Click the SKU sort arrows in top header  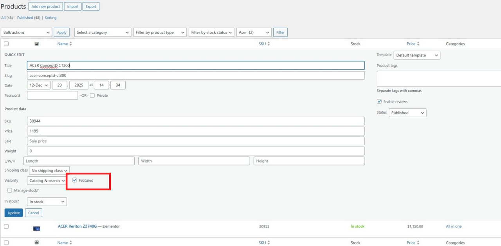coord(269,44)
